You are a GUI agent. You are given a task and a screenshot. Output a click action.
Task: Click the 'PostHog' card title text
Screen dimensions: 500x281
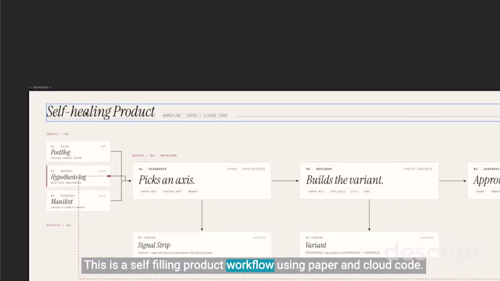[x=61, y=152]
